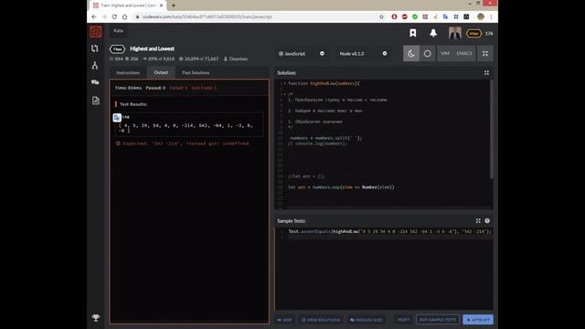Click the expected-value failure message
Image resolution: width=585 pixels, height=329 pixels.
coord(186,143)
